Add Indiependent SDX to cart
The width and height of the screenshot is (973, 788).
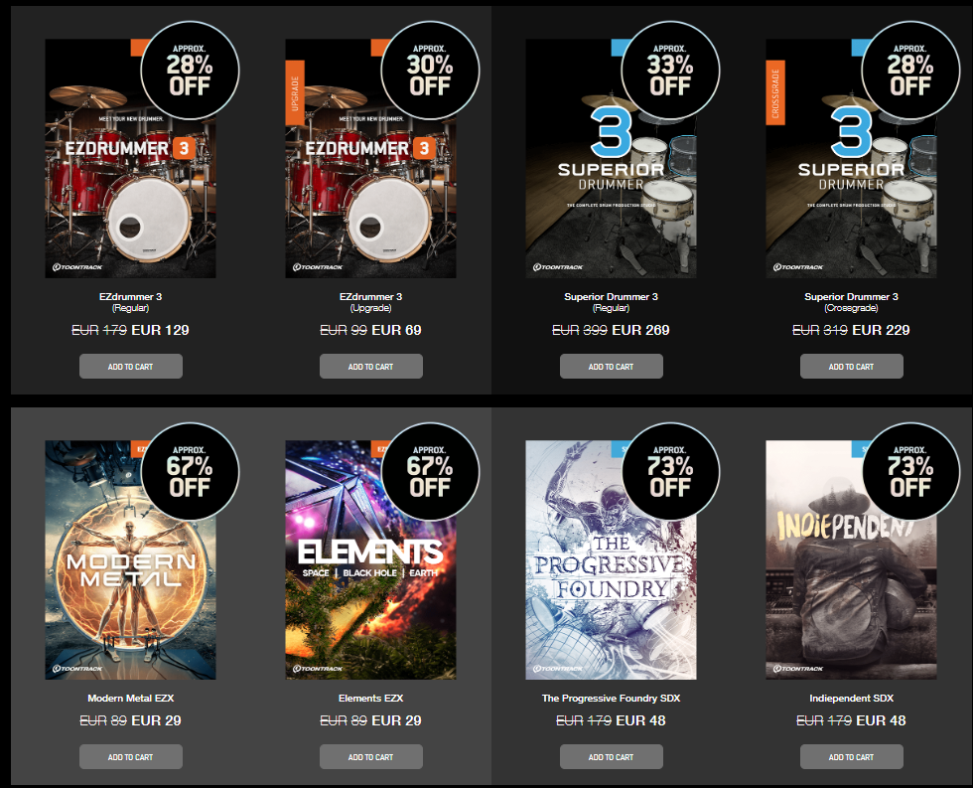[x=852, y=757]
